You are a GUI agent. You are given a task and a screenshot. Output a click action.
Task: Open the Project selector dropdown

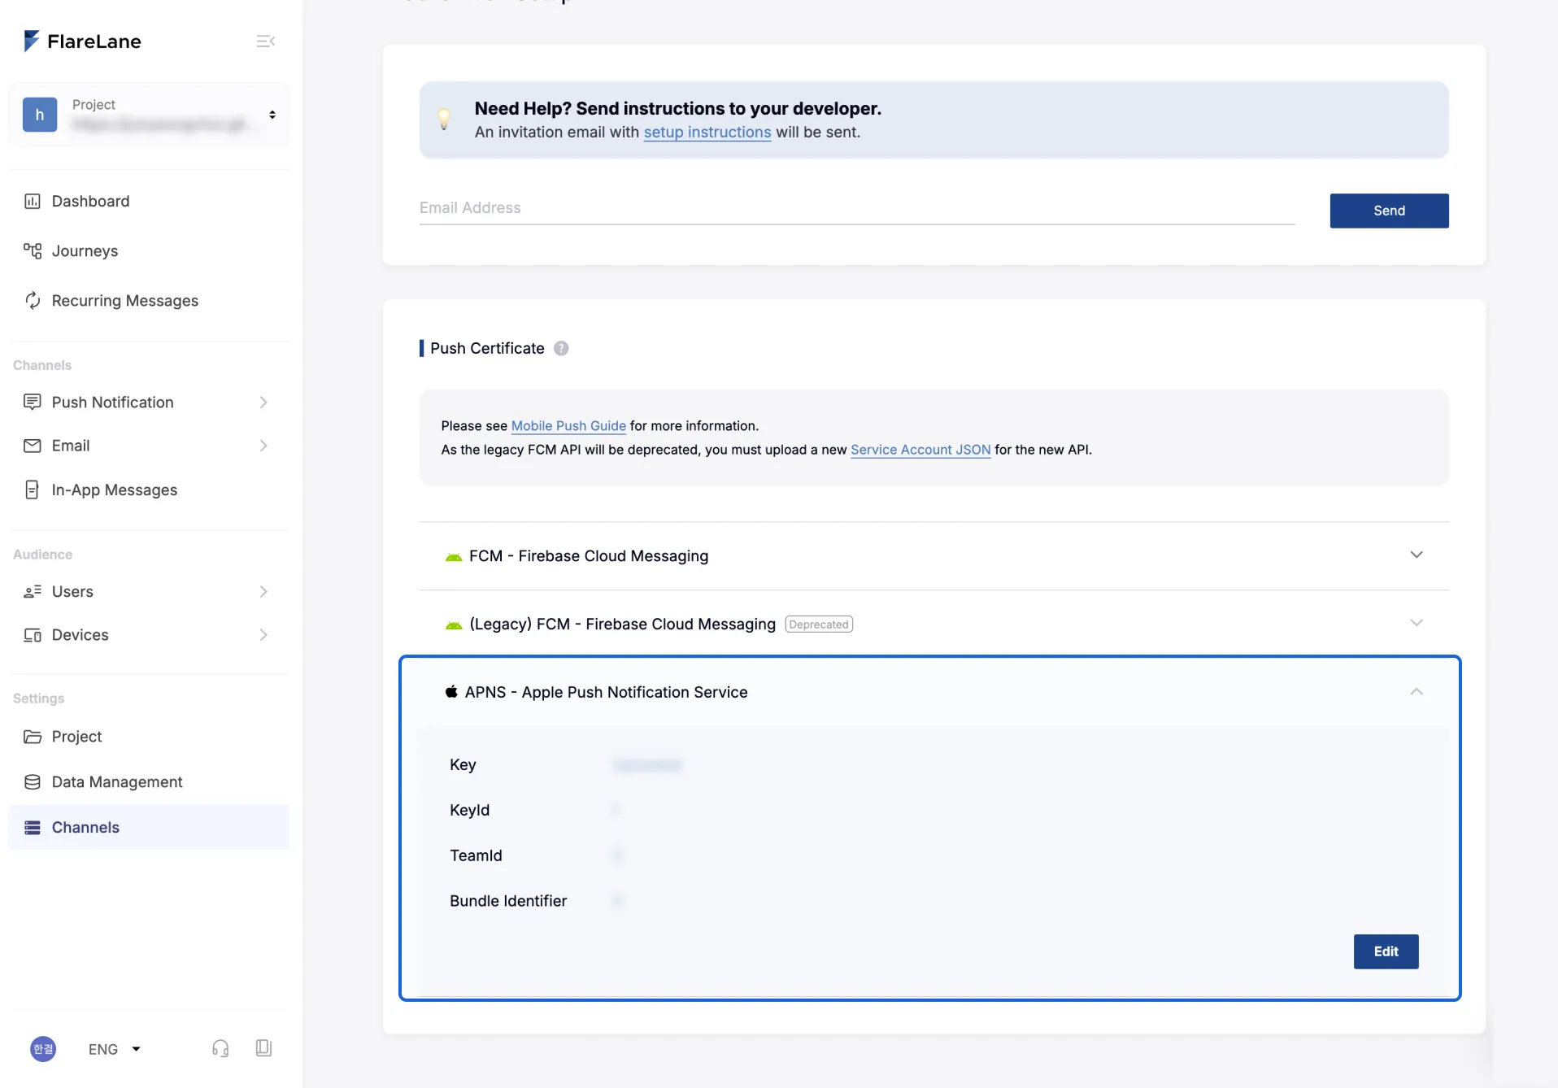[x=150, y=115]
